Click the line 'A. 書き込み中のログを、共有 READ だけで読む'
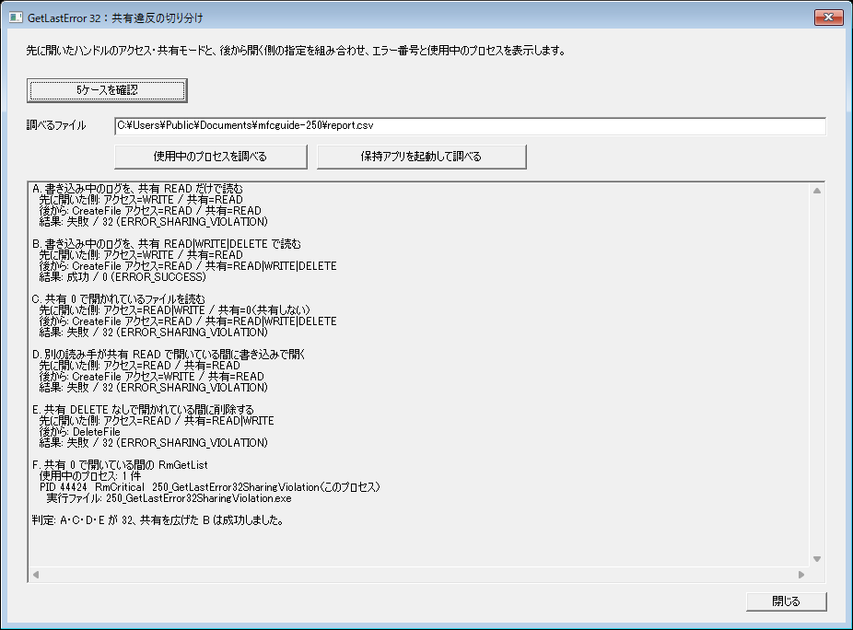This screenshot has width=853, height=630. [137, 188]
